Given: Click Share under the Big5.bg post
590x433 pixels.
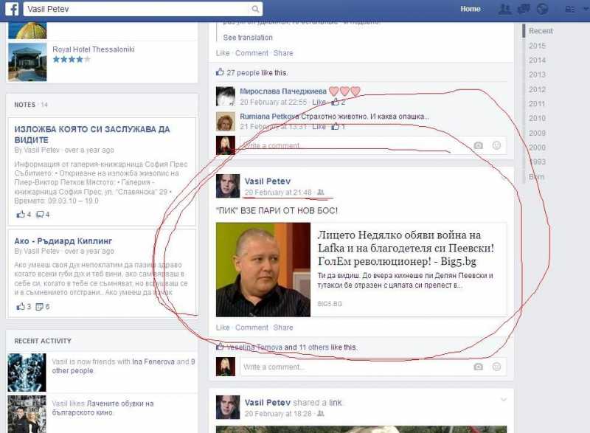Looking at the screenshot, I should click(283, 328).
